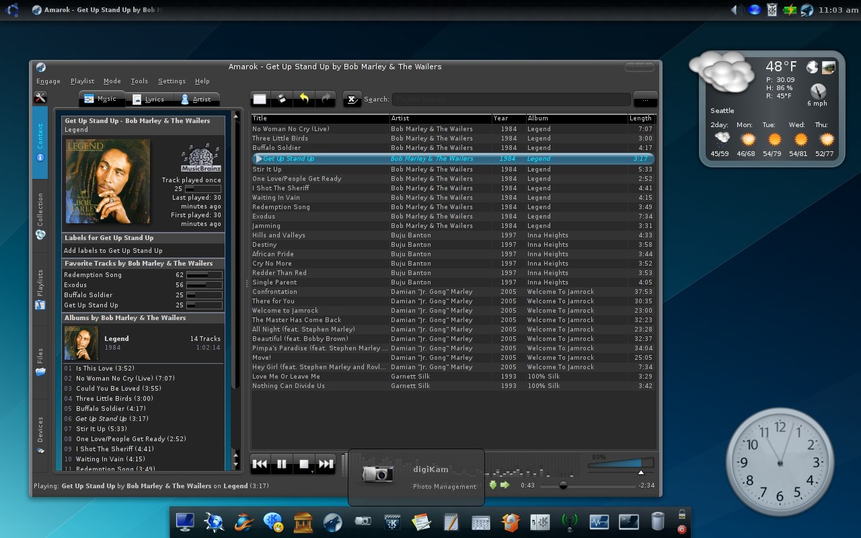Click green right arrow beside track position

tap(504, 485)
